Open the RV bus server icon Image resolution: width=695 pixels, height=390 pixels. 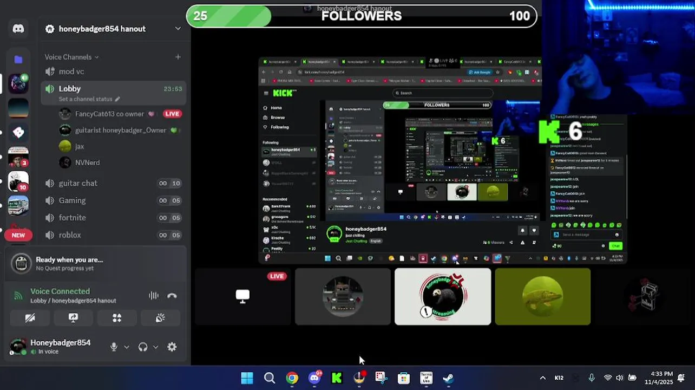click(18, 206)
